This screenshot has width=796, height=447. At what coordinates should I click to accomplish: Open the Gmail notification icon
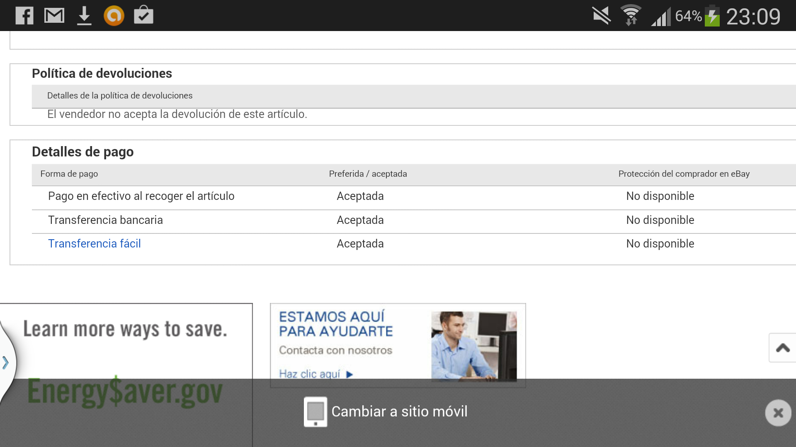coord(54,16)
